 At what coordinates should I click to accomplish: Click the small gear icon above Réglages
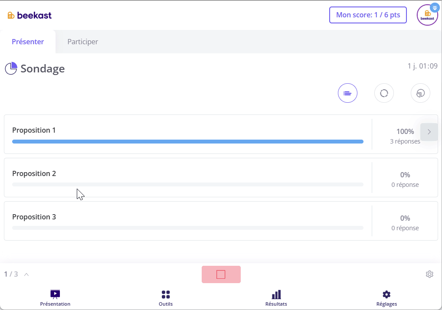(429, 274)
